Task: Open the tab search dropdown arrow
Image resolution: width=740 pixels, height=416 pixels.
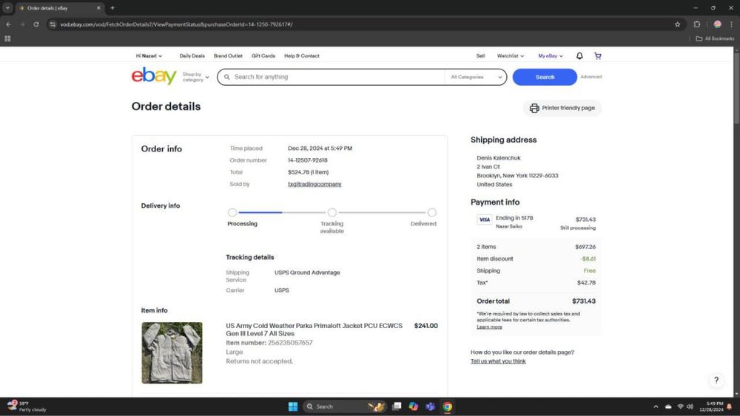Action: click(x=7, y=8)
